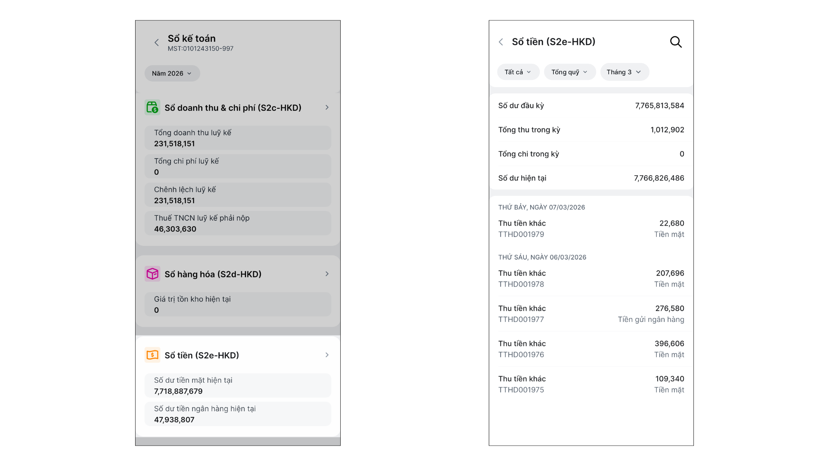
Task: Open the Năm 2026 year dropdown
Action: [x=172, y=73]
